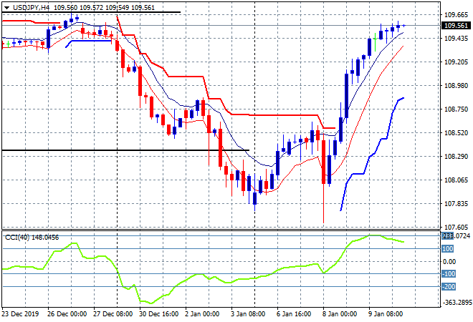Select the current price label 109.561
473x322 pixels.
coord(457,25)
